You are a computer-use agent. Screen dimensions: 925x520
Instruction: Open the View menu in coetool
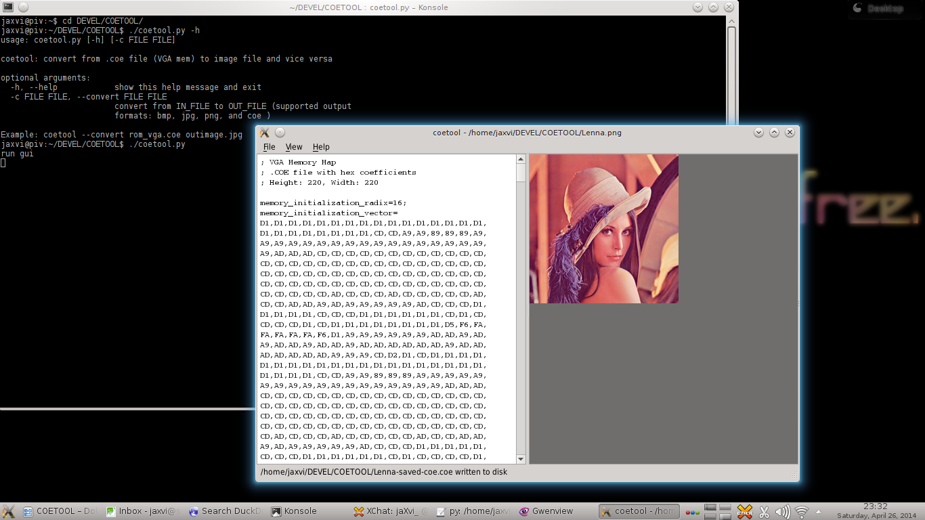click(x=294, y=147)
